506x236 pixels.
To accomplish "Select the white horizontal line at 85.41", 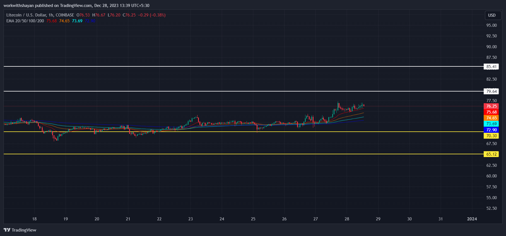I will pyautogui.click(x=243, y=66).
